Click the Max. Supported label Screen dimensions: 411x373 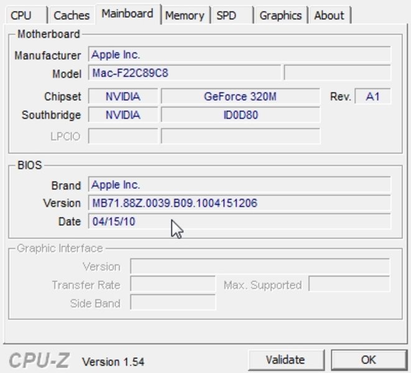[x=262, y=285]
